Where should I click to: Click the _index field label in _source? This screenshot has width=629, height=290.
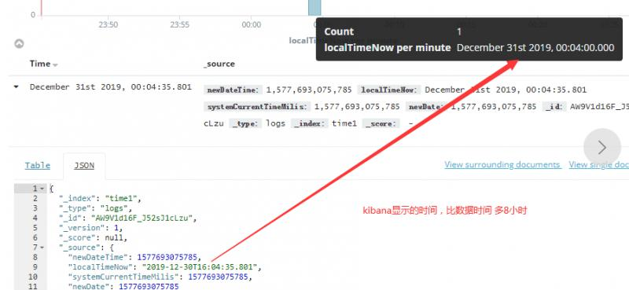pos(310,123)
